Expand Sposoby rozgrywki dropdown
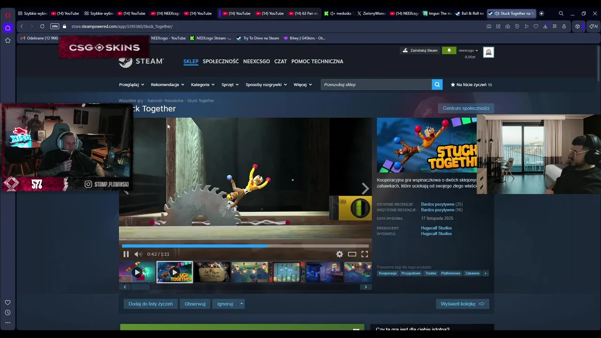The height and width of the screenshot is (338, 601). click(266, 84)
